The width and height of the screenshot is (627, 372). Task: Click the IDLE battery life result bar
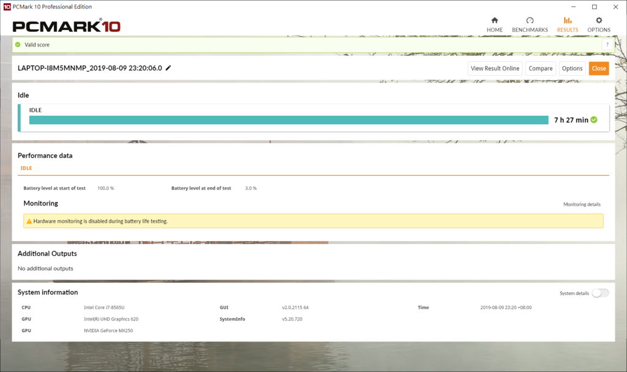[x=289, y=120]
